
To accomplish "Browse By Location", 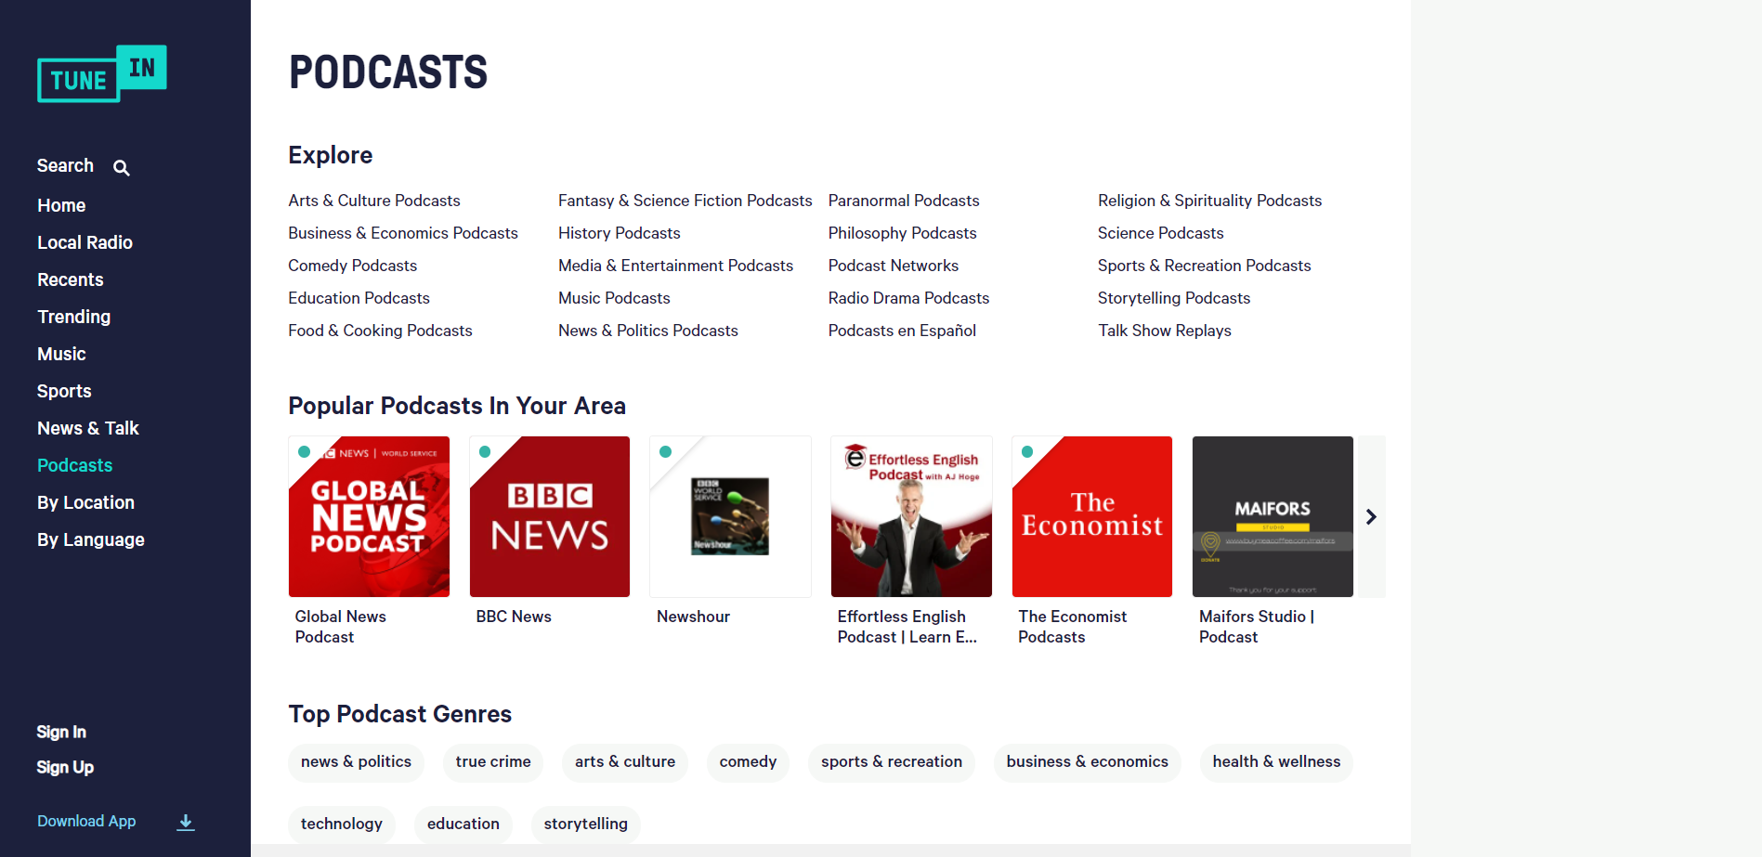I will (x=85, y=502).
